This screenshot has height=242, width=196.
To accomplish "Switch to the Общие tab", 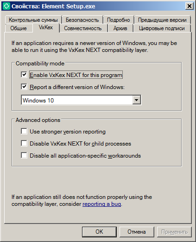I will tap(19, 28).
